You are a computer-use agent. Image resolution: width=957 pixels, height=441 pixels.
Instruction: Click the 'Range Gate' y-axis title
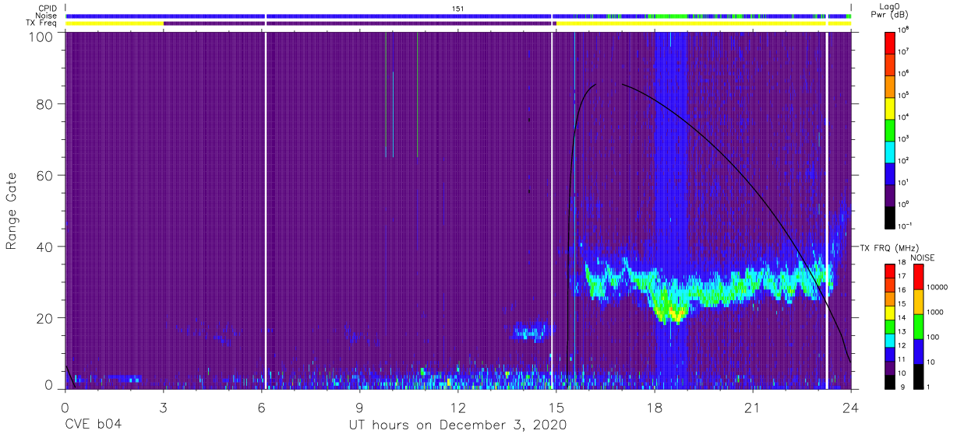tap(12, 211)
